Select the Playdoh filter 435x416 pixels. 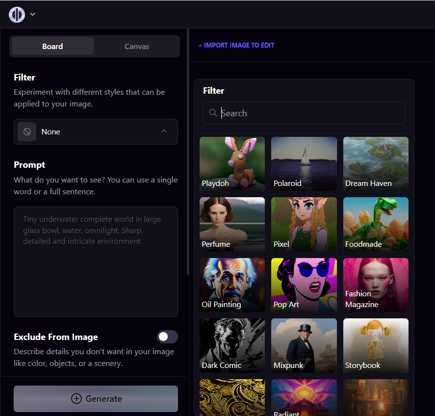coord(232,164)
